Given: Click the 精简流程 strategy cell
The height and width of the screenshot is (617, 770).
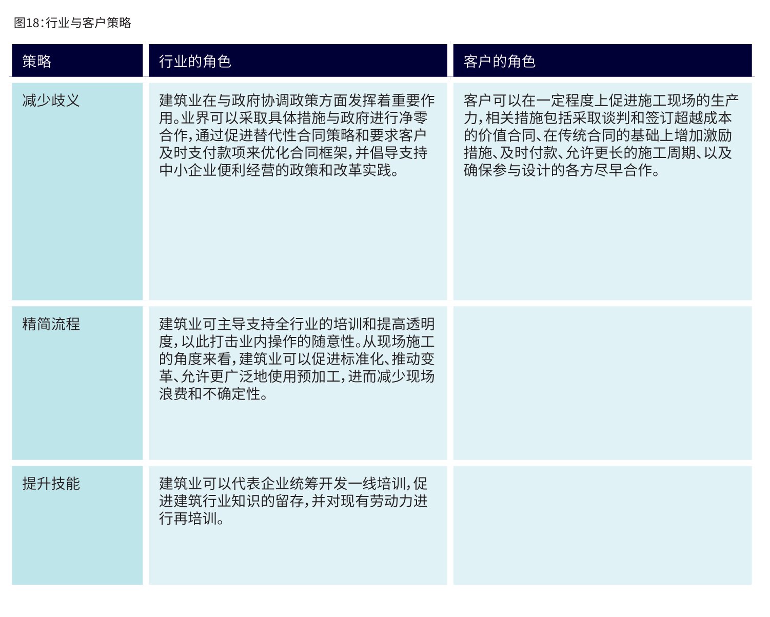Looking at the screenshot, I should (77, 383).
